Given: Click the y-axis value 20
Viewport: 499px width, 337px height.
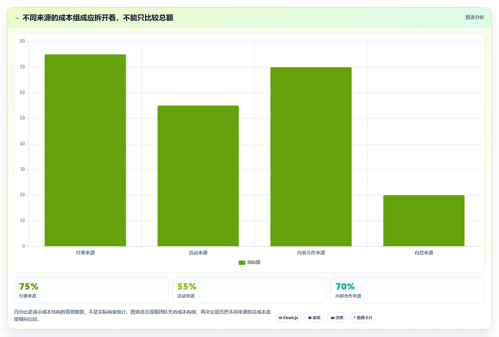Looking at the screenshot, I should tap(22, 195).
